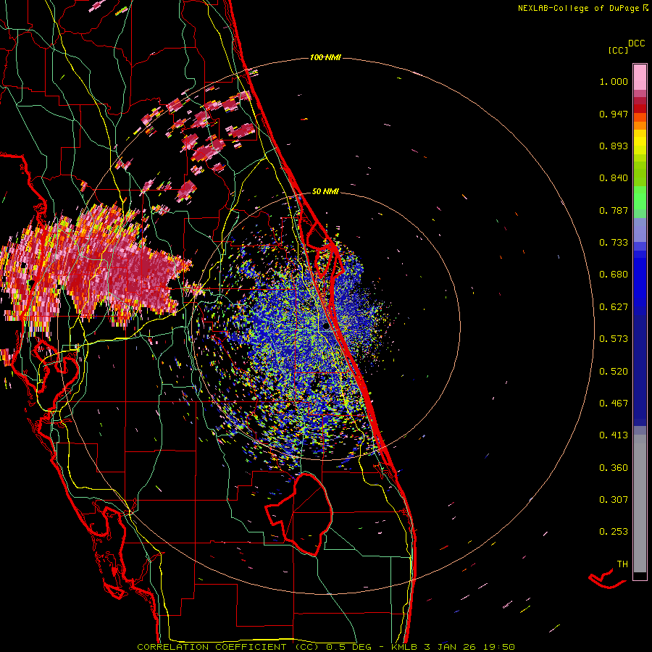The height and width of the screenshot is (652, 652).
Task: Click the TH threshold label
Action: 622,564
